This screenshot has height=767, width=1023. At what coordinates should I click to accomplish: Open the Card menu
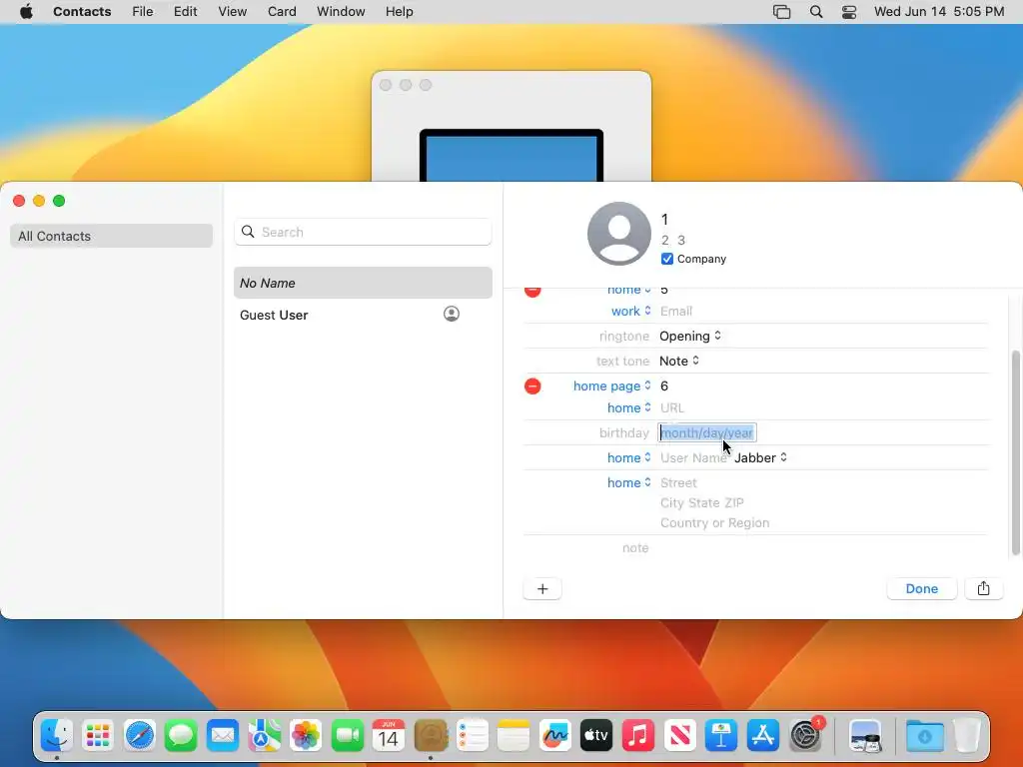tap(282, 12)
